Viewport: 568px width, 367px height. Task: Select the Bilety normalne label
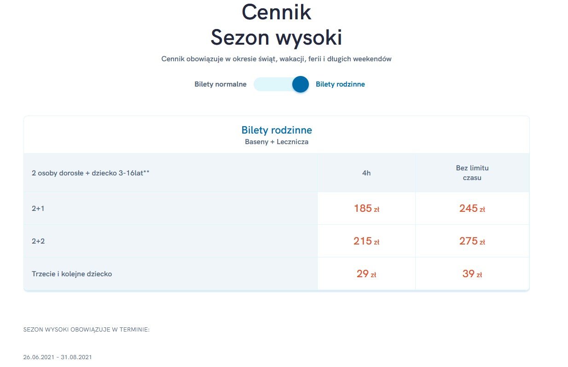coord(220,84)
